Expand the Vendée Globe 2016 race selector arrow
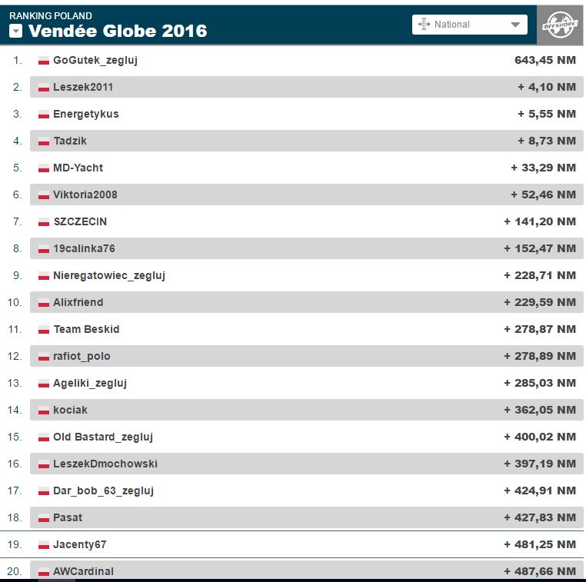Image resolution: width=586 pixels, height=582 pixels. (x=15, y=31)
